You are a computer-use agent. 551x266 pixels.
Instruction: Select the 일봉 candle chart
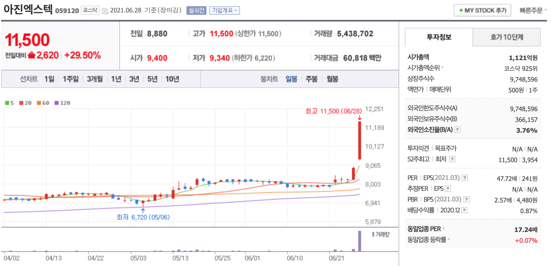click(291, 79)
